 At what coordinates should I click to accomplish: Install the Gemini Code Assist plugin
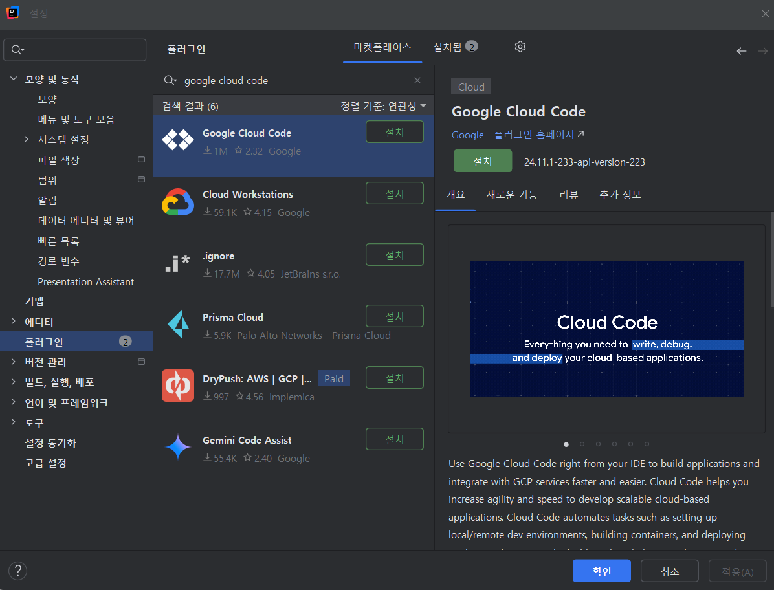394,439
